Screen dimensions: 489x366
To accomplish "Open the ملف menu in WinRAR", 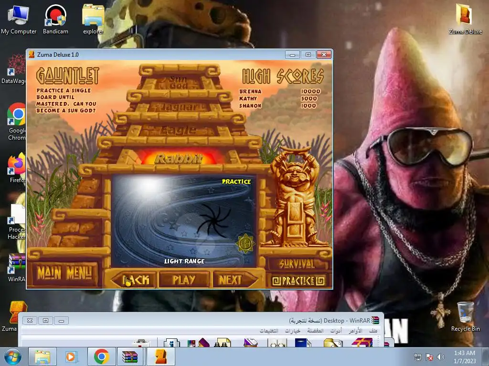I will coord(373,330).
